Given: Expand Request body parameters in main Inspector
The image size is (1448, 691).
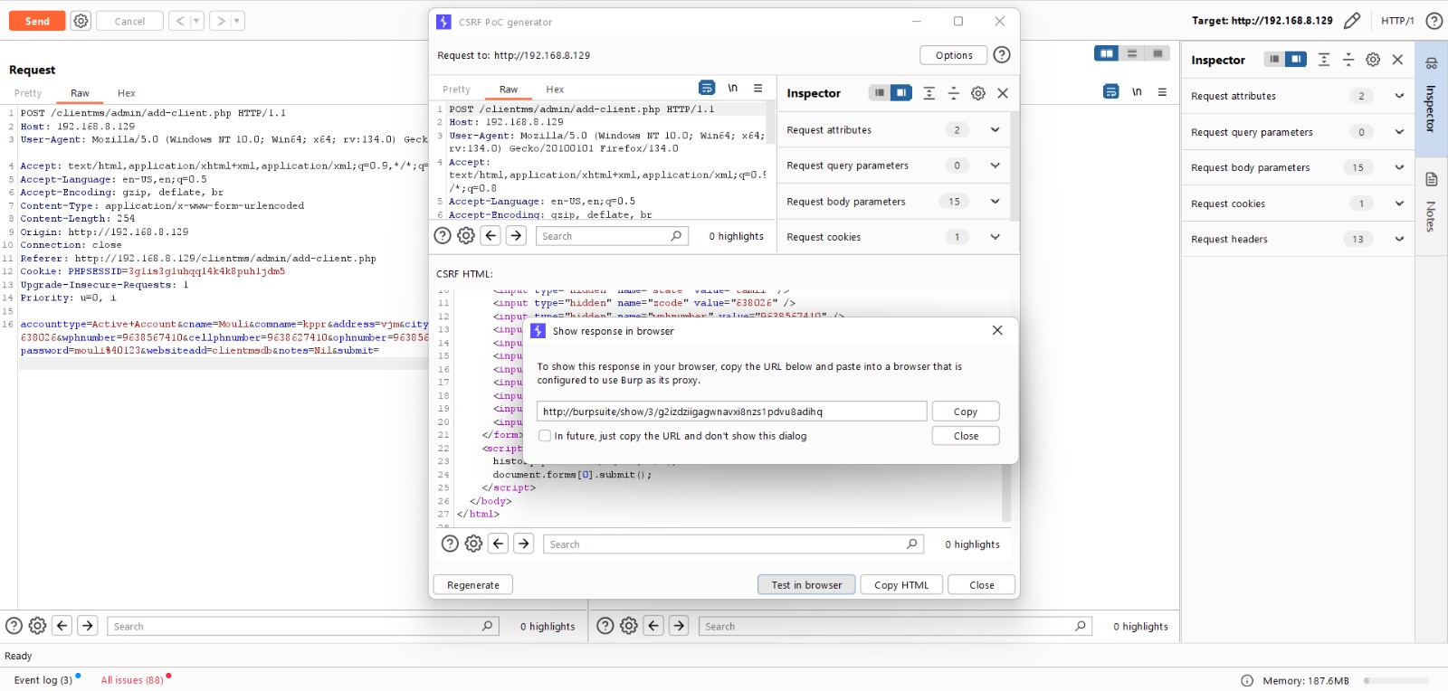Looking at the screenshot, I should [x=1399, y=167].
